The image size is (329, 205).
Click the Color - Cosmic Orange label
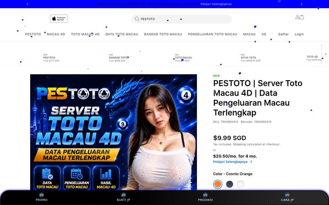(233, 174)
